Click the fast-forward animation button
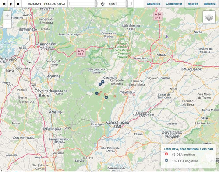The height and width of the screenshot is (172, 219). click(18, 4)
